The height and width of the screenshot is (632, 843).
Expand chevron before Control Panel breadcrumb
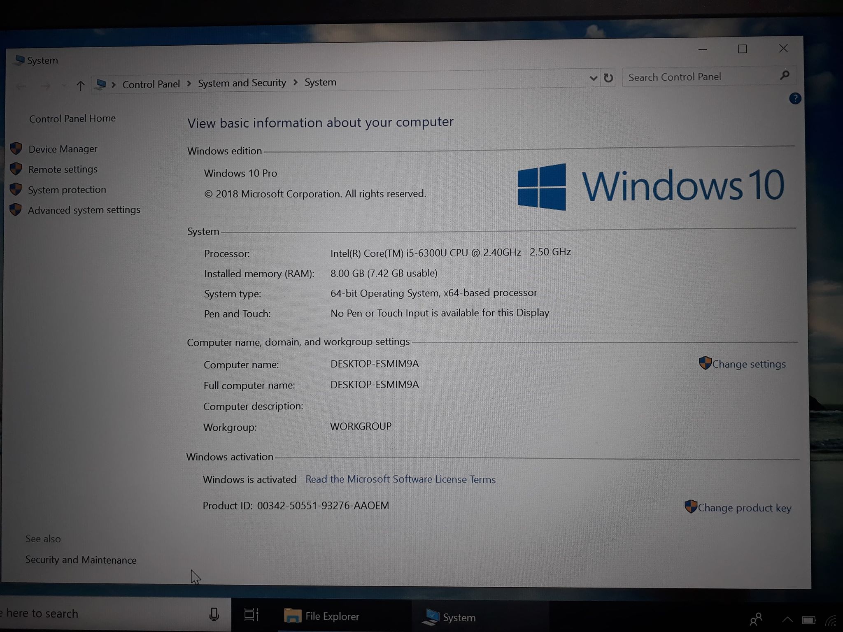114,85
